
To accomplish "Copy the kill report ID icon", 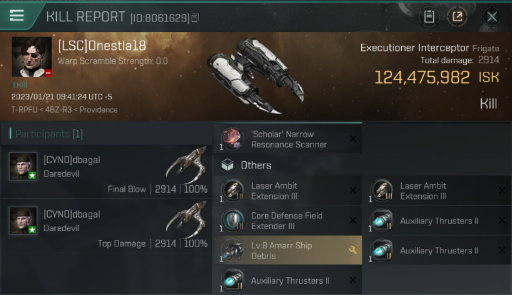I will pyautogui.click(x=195, y=18).
